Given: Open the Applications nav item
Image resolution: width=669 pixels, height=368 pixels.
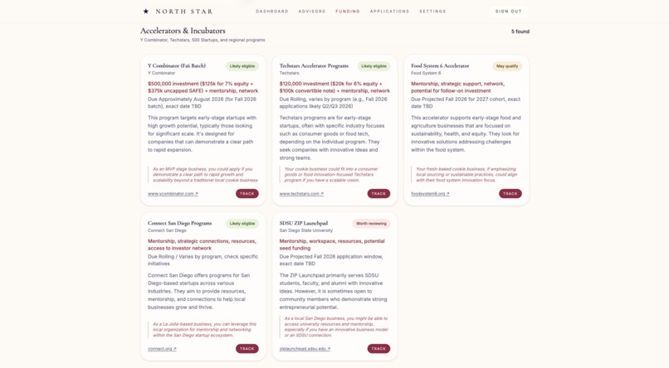Looking at the screenshot, I should coord(389,12).
